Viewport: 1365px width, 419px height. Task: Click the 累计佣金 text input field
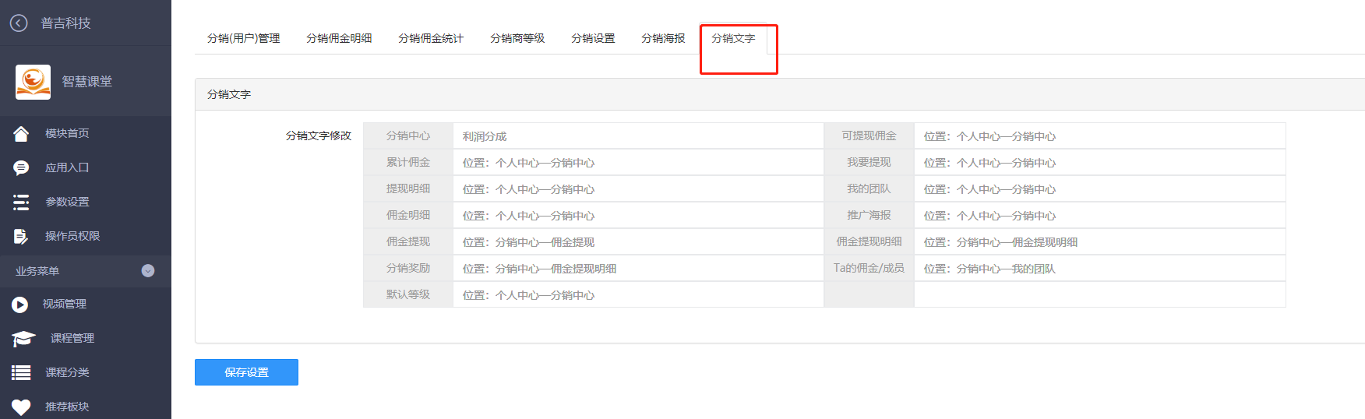(x=638, y=163)
